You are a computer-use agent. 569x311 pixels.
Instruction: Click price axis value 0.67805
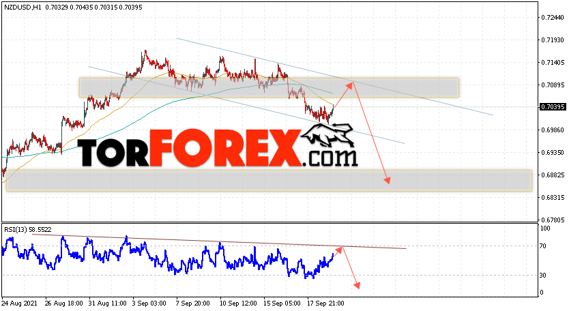553,220
